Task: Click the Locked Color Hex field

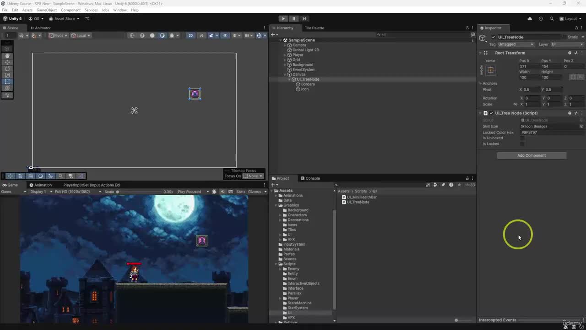Action: [x=552, y=132]
